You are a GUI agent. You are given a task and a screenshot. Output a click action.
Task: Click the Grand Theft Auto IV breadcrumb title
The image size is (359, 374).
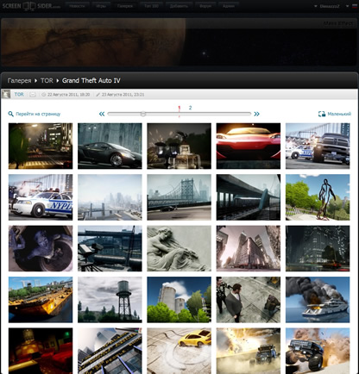coord(91,81)
